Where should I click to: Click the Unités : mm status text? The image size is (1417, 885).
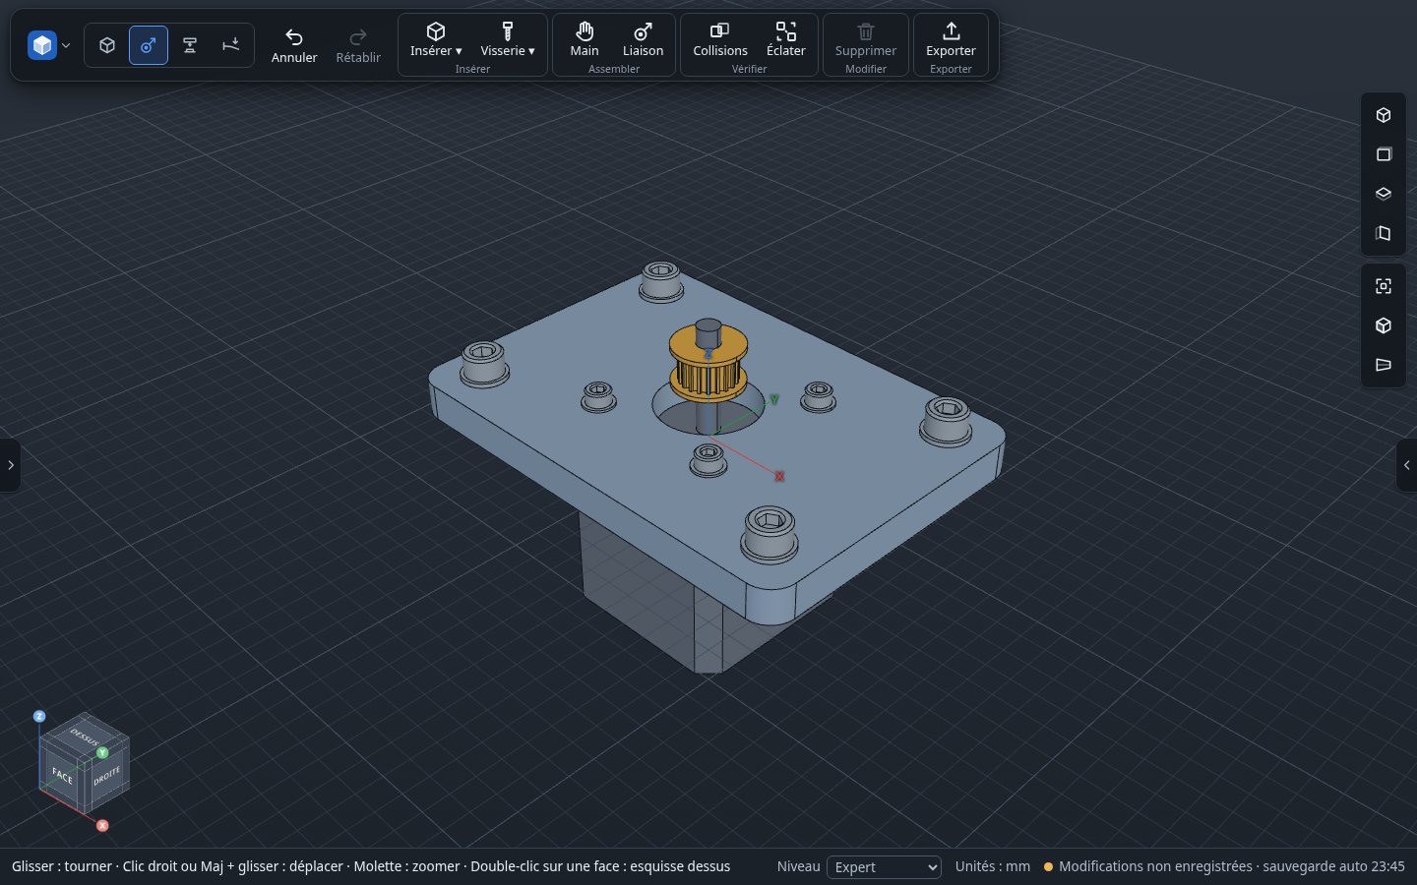(992, 866)
